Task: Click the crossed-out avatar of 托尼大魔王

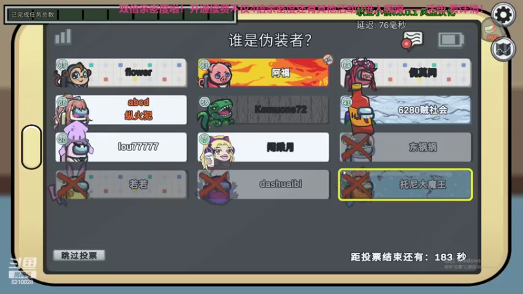Action: coord(357,186)
